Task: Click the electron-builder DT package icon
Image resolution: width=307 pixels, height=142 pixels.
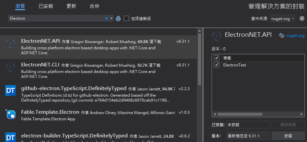Action: (x=10, y=137)
